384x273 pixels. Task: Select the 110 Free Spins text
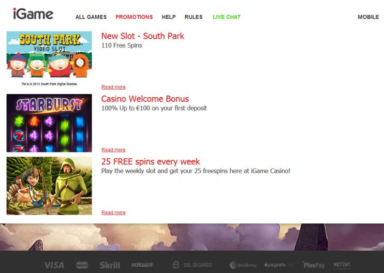pyautogui.click(x=122, y=45)
